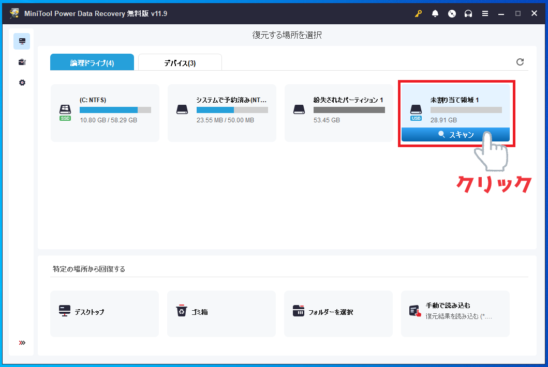Click the folder select icon

pyautogui.click(x=299, y=311)
